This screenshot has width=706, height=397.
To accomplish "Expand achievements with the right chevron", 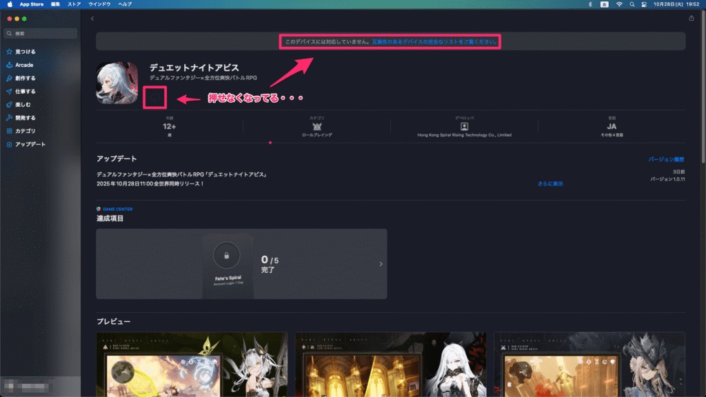I will click(x=381, y=264).
